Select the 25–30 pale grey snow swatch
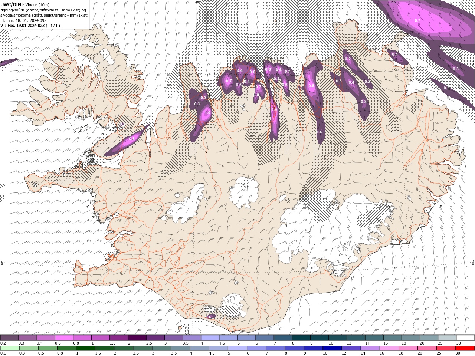 pos(447,338)
